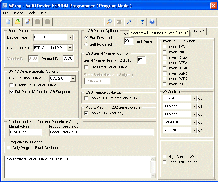Image resolution: width=218 pixels, height=182 pixels.
Task: Check Disable USB Serial Number
Action: point(11,85)
